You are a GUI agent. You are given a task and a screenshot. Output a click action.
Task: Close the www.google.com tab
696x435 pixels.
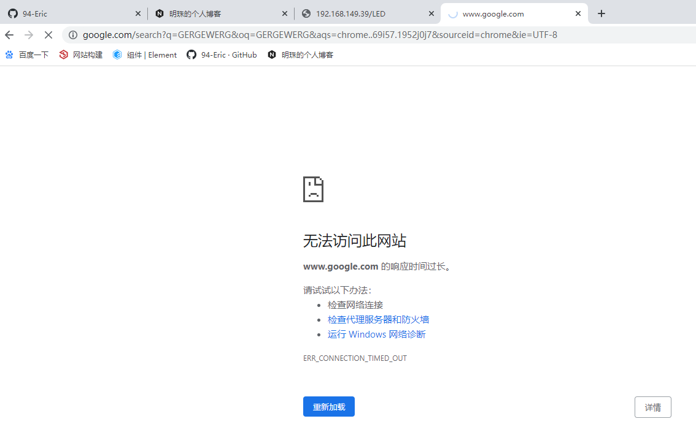578,13
